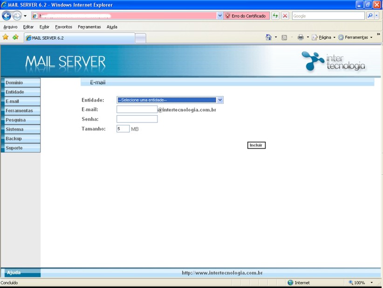Screen dimensions: 383x288
Task: Click the Print icon in toolbar
Action: click(301, 37)
